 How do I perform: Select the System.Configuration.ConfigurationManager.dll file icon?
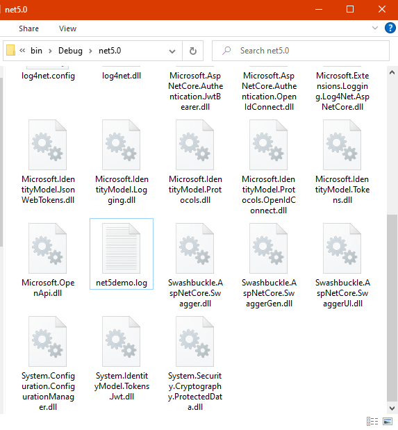point(48,341)
